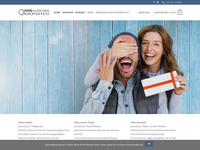Open the News section

pos(90,12)
